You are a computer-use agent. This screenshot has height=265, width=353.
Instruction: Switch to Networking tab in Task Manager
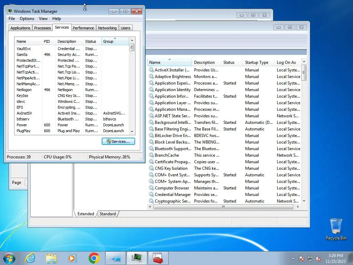[107, 28]
